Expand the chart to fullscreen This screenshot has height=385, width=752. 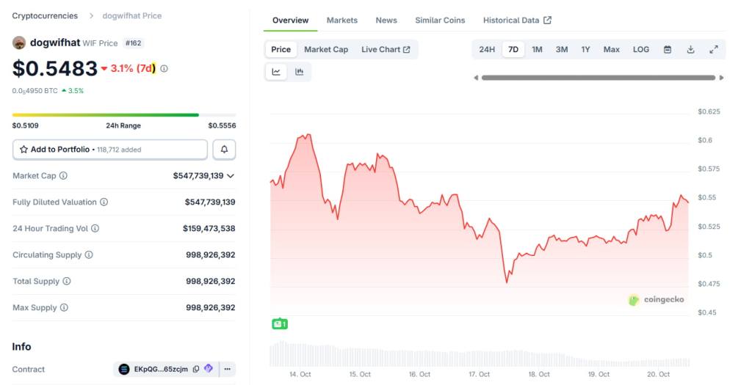pos(714,50)
